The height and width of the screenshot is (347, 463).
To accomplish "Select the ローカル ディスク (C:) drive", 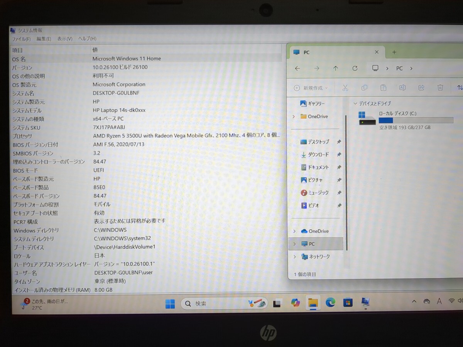I will click(406, 120).
